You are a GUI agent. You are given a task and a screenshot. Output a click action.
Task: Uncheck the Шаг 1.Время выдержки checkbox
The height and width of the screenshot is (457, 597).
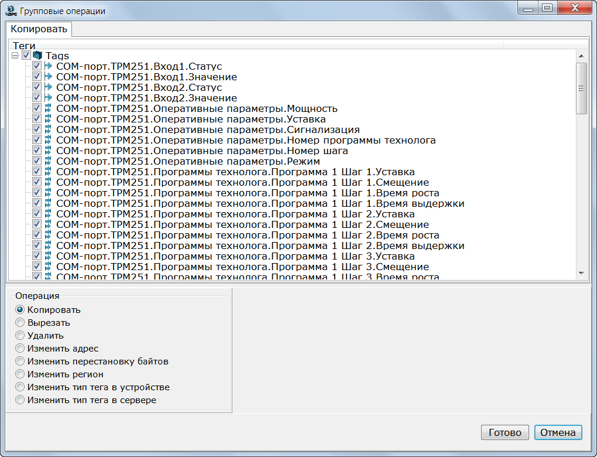click(x=36, y=203)
